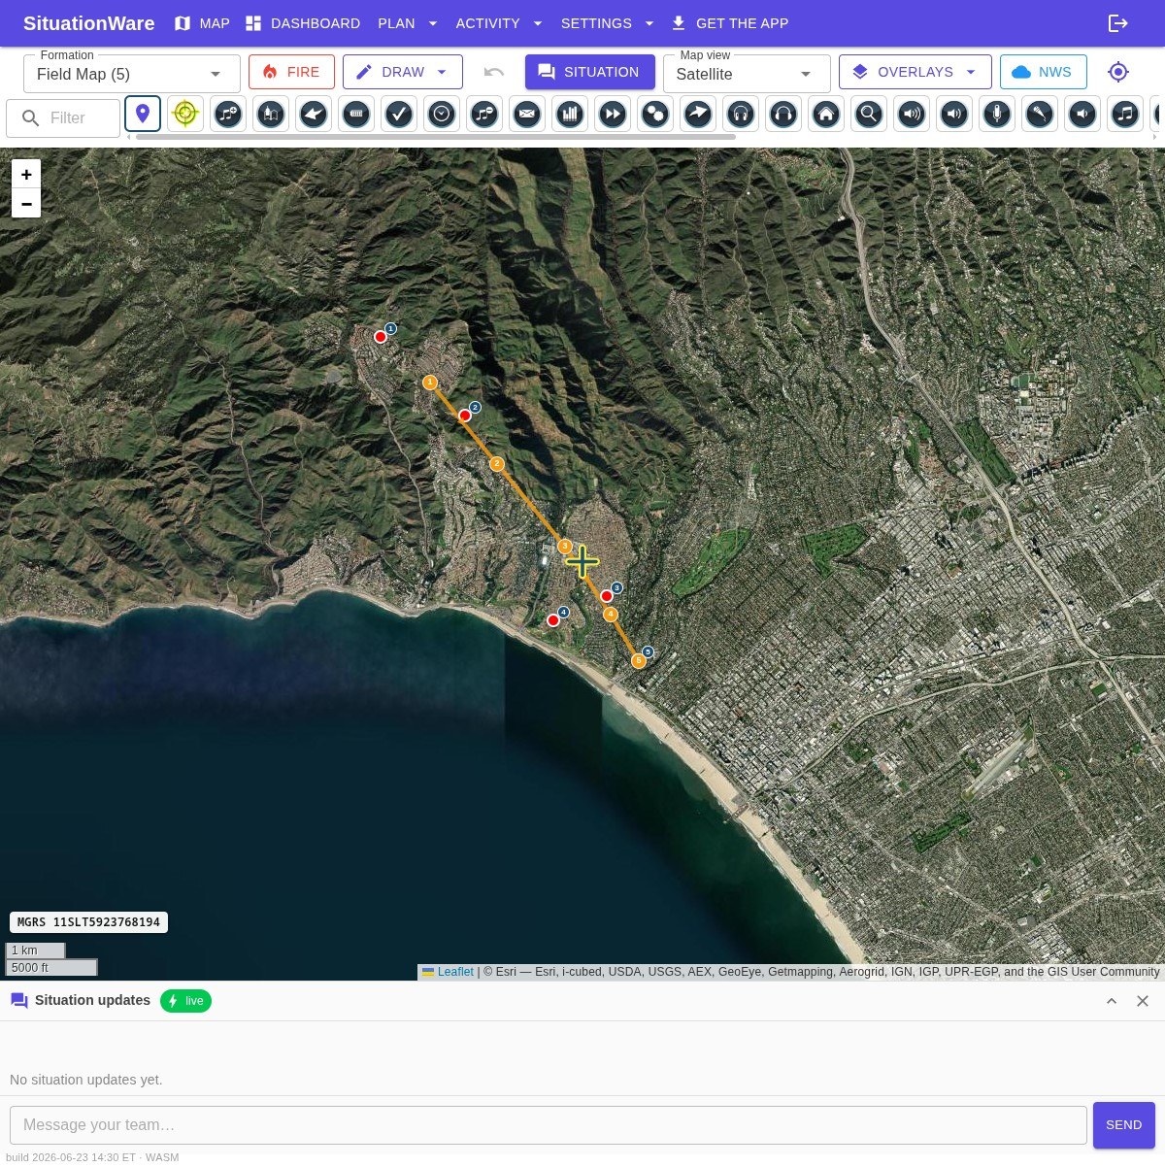Toggle the NWS weather layer

coord(1044,72)
